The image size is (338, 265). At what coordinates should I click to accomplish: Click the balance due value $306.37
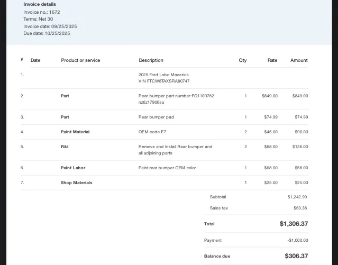tap(296, 256)
